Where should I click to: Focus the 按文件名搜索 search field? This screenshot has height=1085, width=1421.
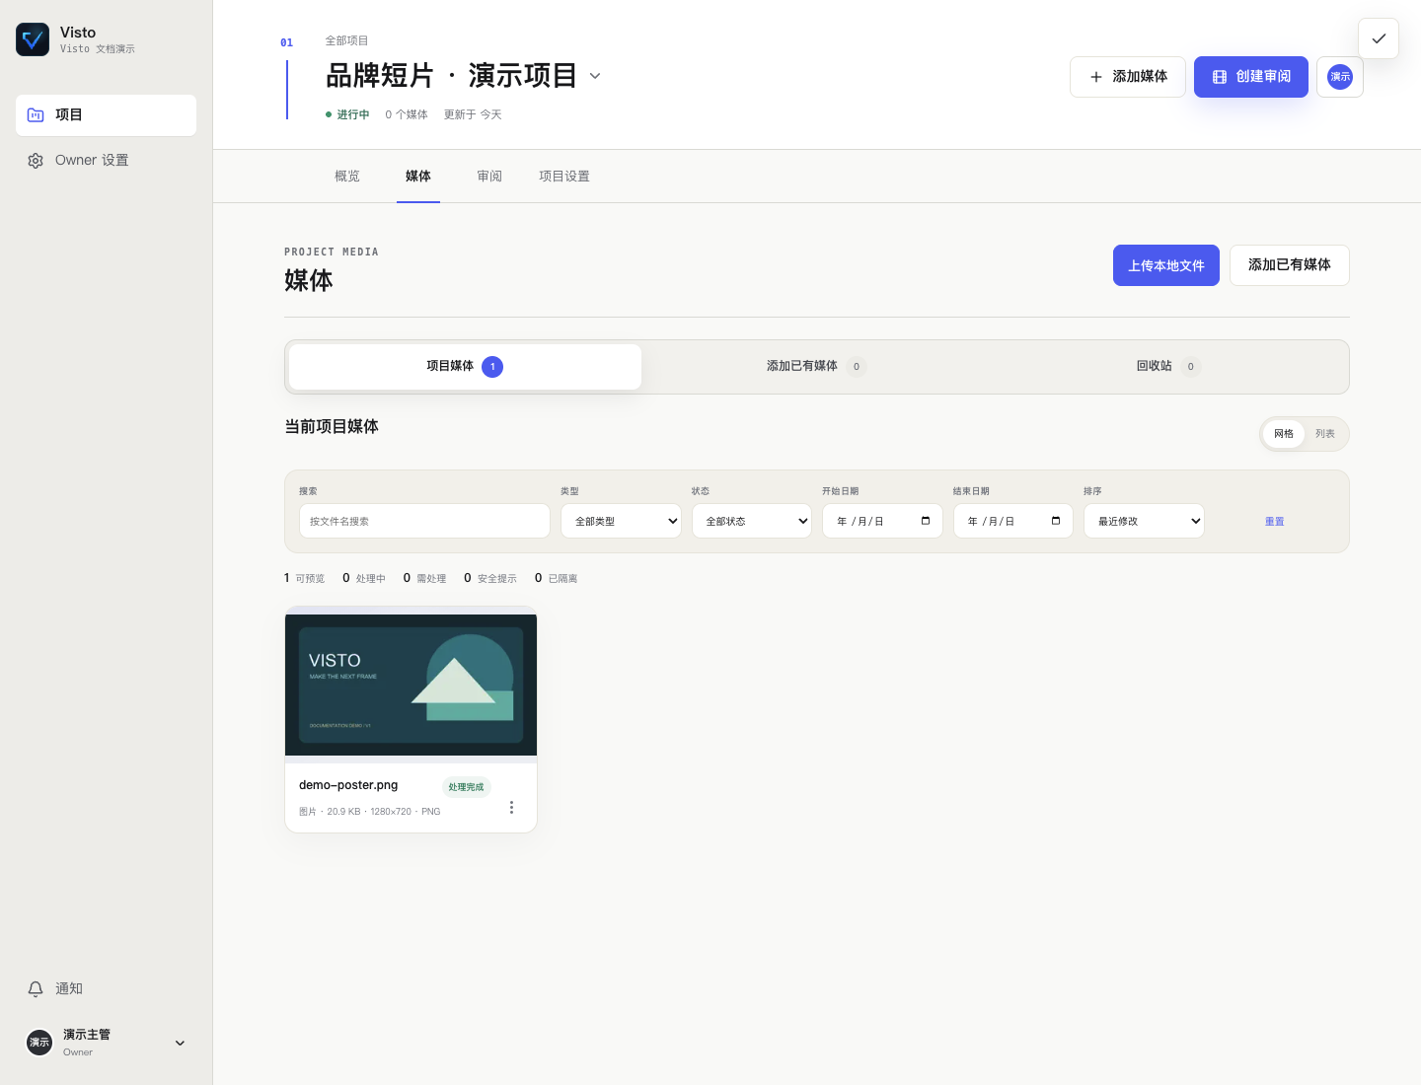click(424, 521)
